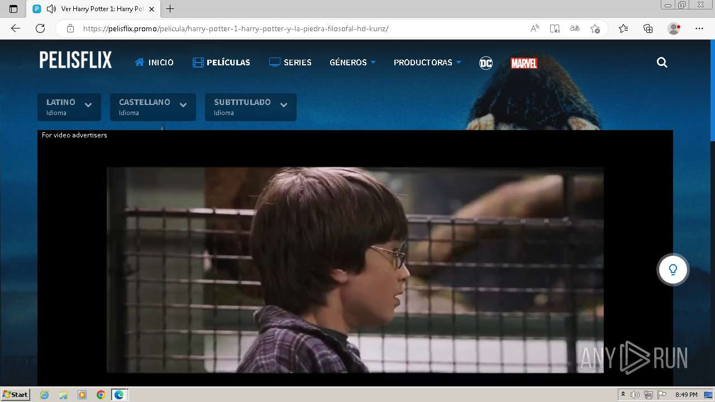Screen dimensions: 715x402
Task: Expand the GÉNEROS dropdown menu
Action: pos(352,63)
